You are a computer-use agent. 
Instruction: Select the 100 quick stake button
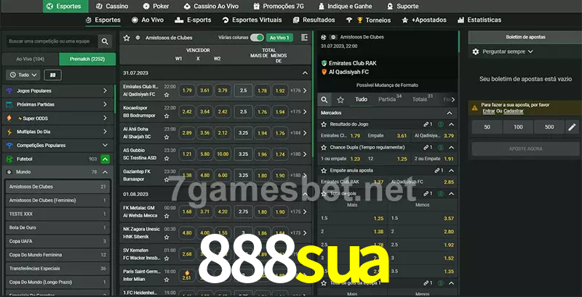517,127
